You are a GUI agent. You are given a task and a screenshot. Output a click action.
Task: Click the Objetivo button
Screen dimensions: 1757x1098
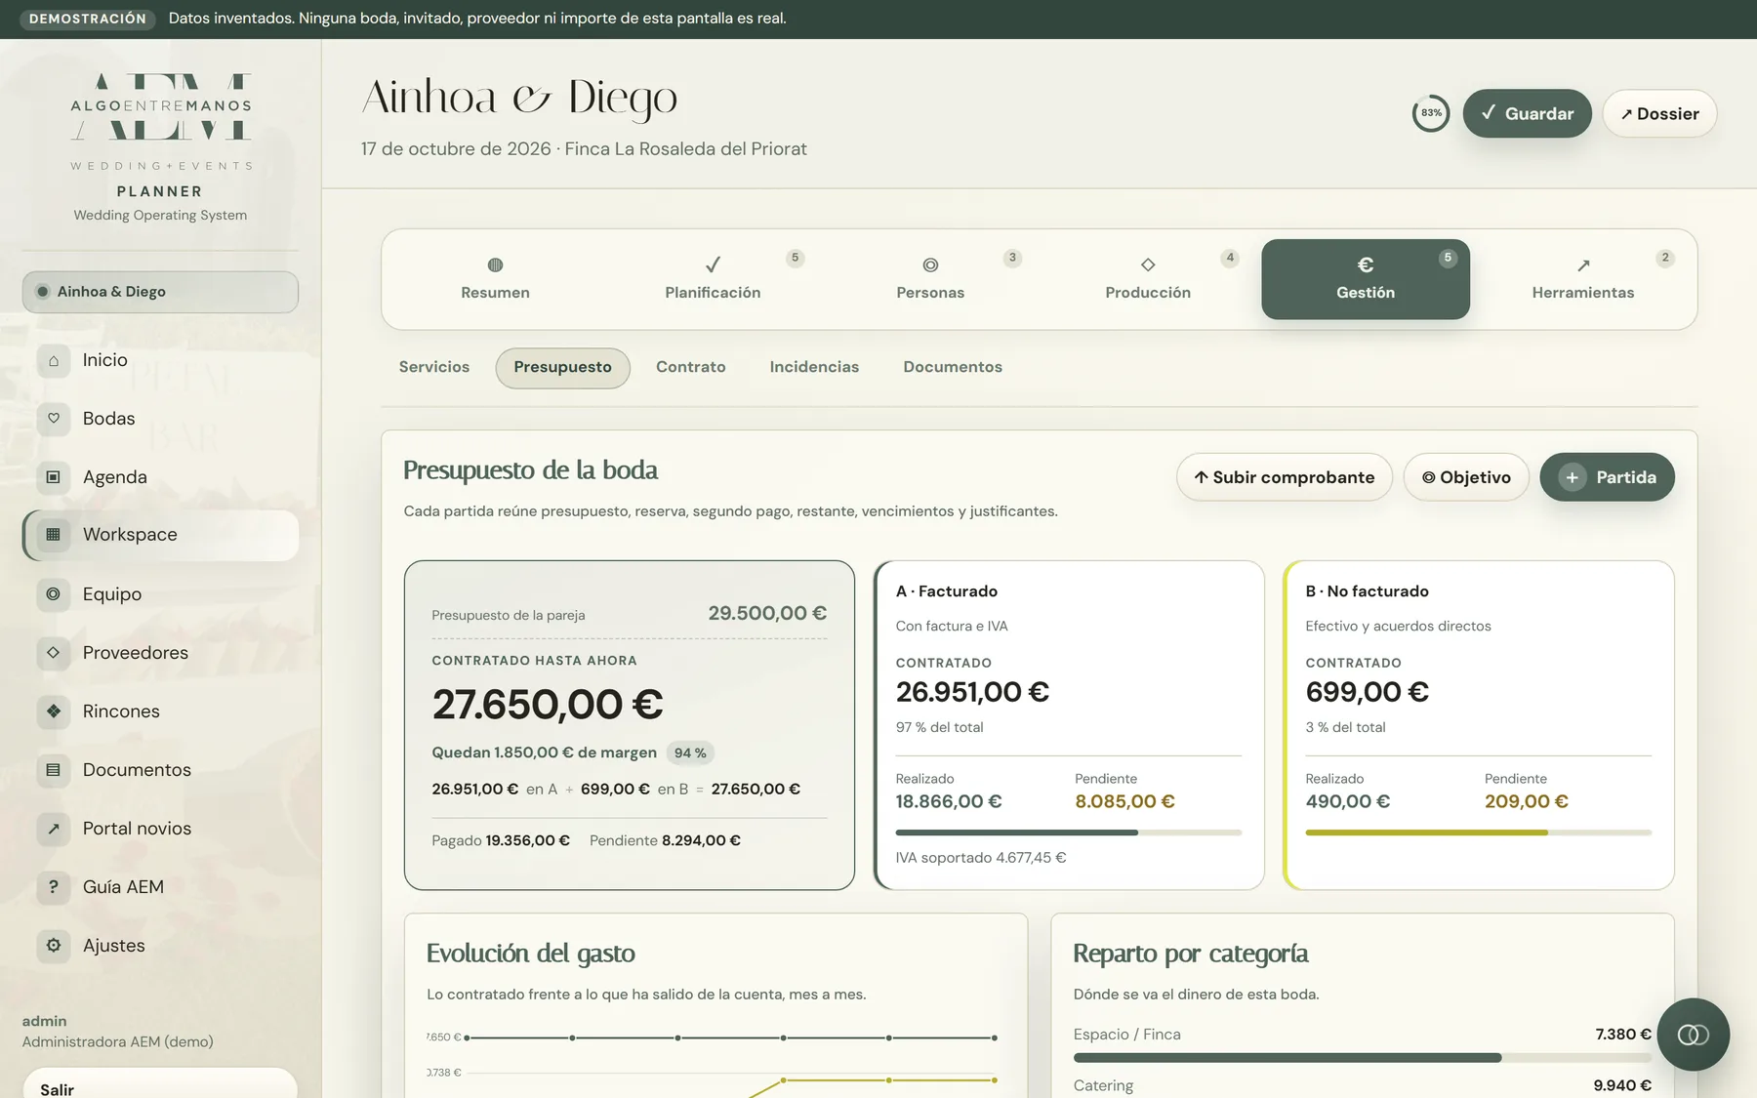1466,477
